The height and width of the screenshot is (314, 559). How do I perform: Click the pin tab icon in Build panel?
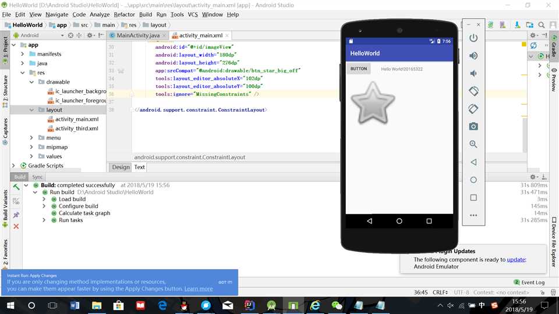click(x=16, y=215)
